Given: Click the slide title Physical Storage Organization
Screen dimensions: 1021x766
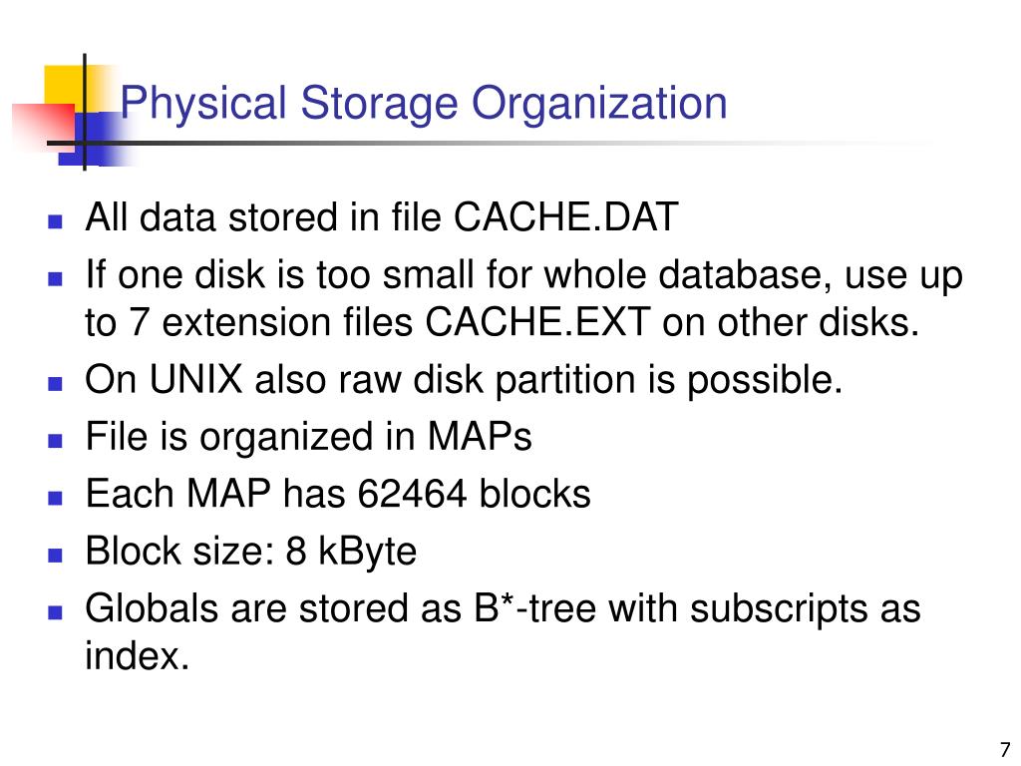Looking at the screenshot, I should point(423,104).
